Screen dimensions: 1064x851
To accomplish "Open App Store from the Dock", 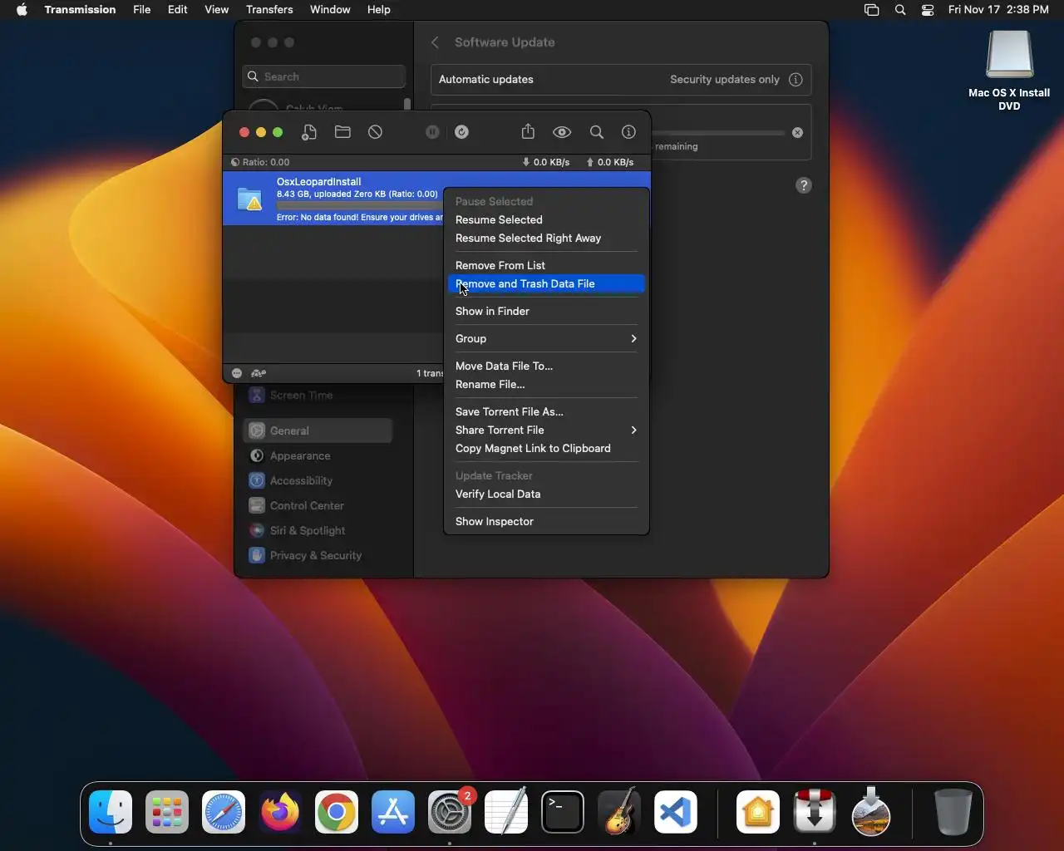I will tap(393, 812).
